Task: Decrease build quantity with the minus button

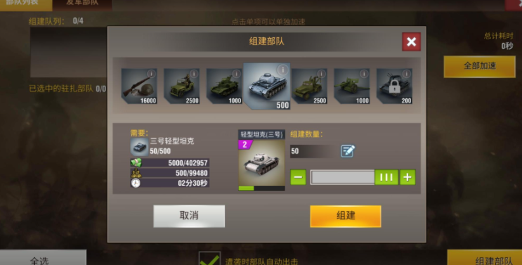Action: coord(298,177)
